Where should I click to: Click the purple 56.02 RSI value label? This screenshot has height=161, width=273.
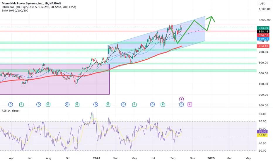(x=262, y=132)
